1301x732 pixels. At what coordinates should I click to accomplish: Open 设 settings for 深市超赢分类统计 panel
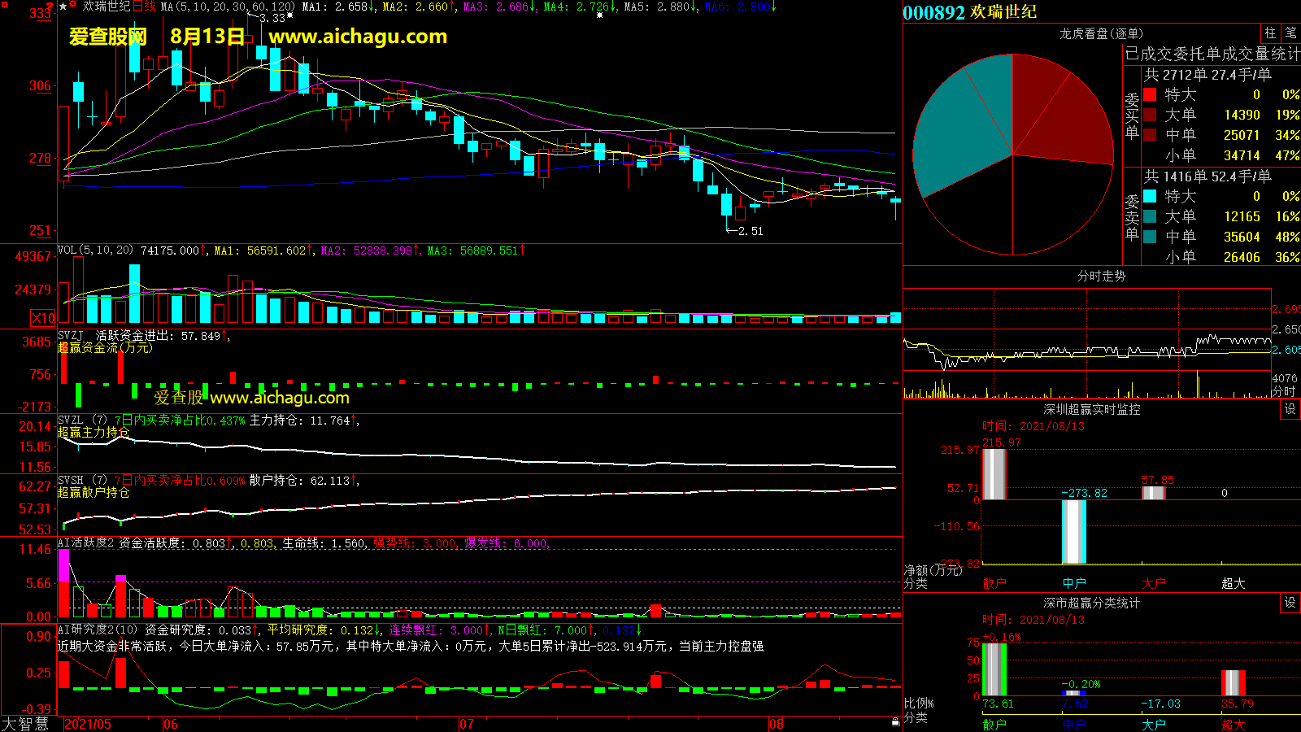1290,603
